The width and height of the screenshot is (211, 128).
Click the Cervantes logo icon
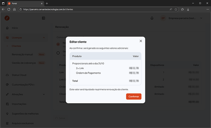[7, 18]
